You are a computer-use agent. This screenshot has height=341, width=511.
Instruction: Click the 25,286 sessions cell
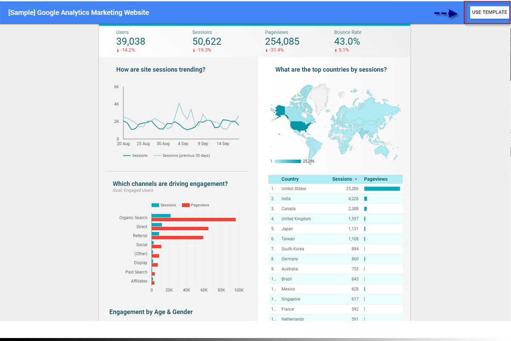352,188
